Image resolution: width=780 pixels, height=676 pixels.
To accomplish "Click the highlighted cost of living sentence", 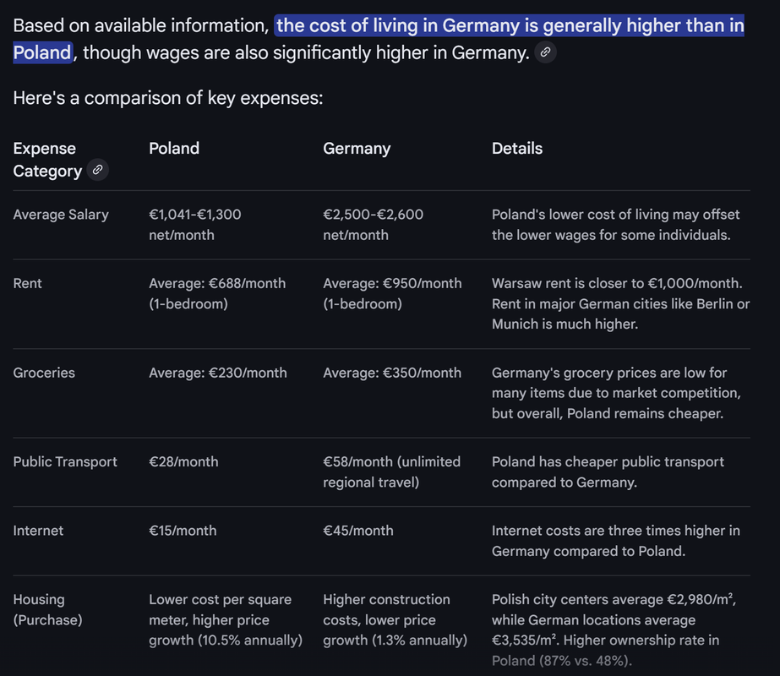I will 509,26.
